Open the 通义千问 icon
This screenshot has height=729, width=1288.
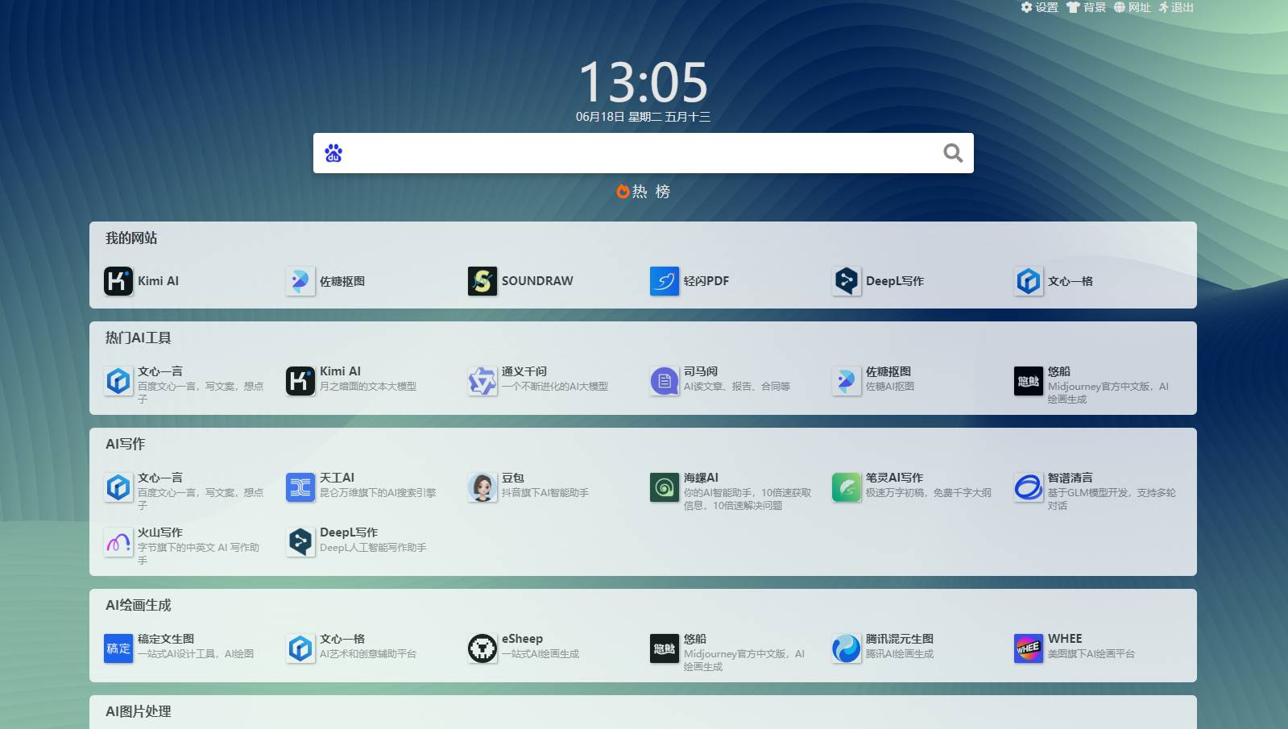pyautogui.click(x=482, y=381)
